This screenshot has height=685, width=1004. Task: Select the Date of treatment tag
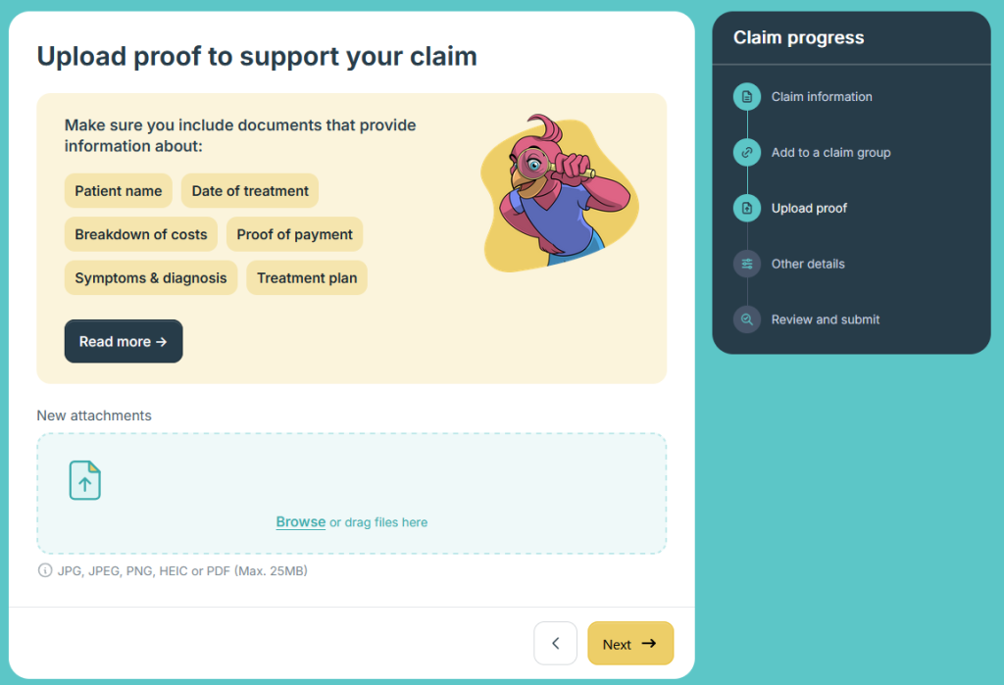(250, 191)
